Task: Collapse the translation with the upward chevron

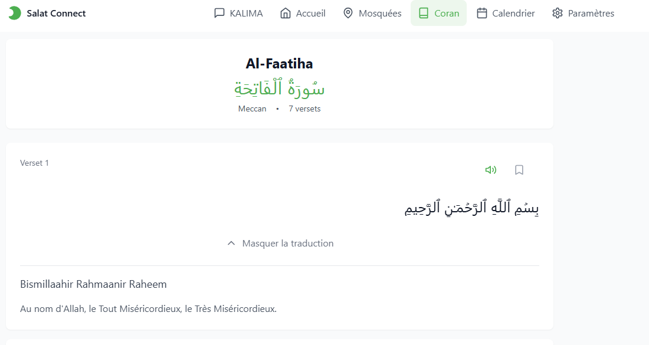Action: tap(231, 242)
